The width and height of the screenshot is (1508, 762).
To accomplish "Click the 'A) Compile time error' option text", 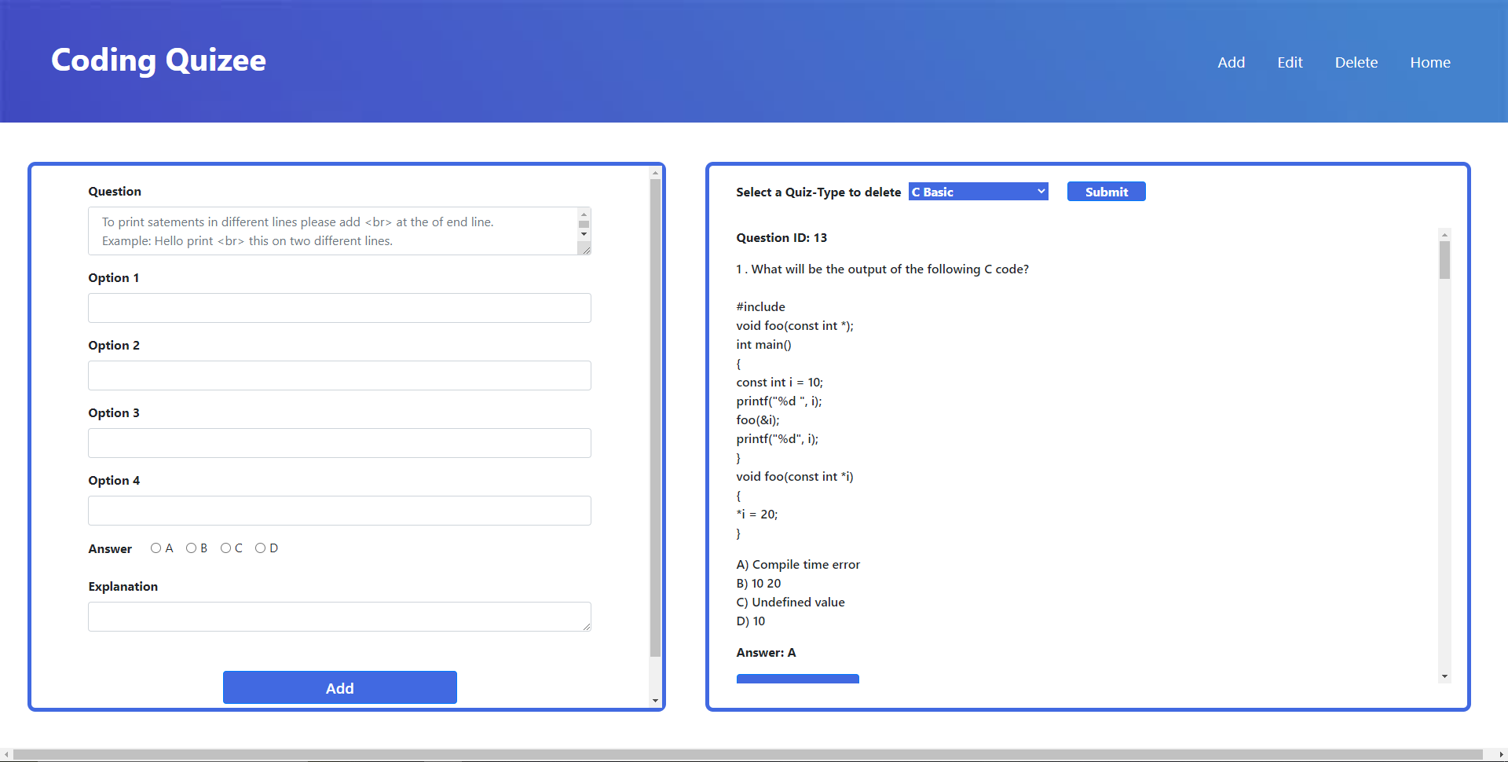I will coord(798,565).
